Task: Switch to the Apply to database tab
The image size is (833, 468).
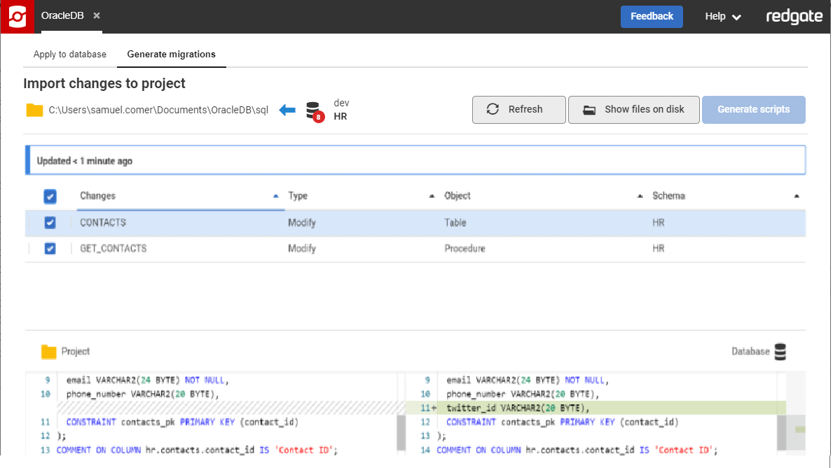Action: [69, 54]
